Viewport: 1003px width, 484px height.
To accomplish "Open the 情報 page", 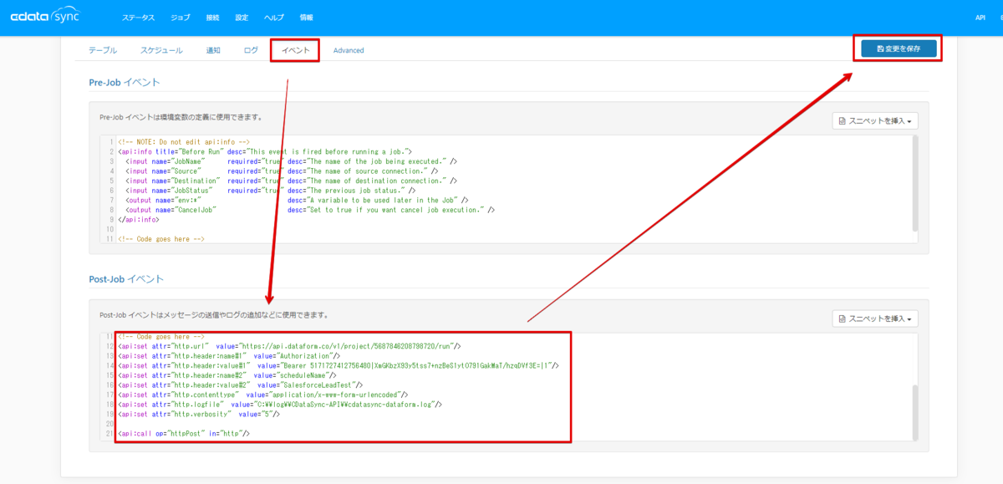I will coord(306,18).
